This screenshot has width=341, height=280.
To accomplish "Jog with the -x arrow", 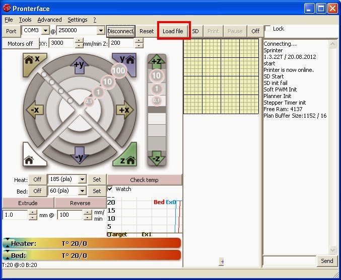I will click(35, 110).
